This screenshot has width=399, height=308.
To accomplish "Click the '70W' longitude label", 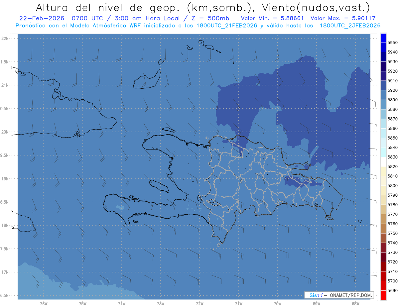I will [278, 304].
